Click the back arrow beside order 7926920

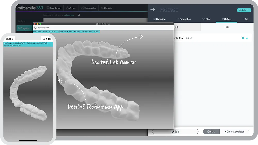pos(152,10)
